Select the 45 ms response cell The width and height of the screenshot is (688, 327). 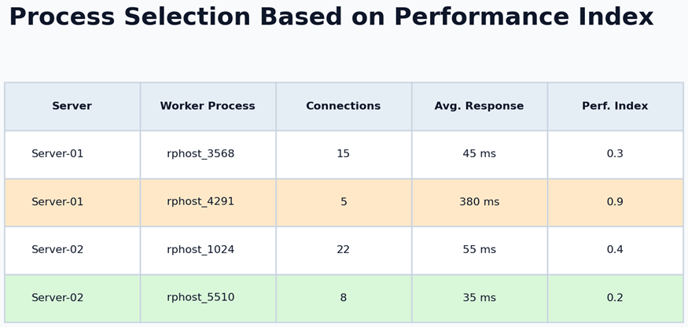click(479, 154)
